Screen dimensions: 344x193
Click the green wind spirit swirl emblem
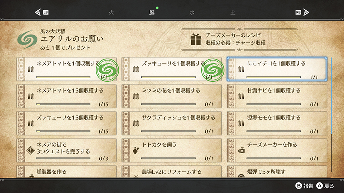27,39
